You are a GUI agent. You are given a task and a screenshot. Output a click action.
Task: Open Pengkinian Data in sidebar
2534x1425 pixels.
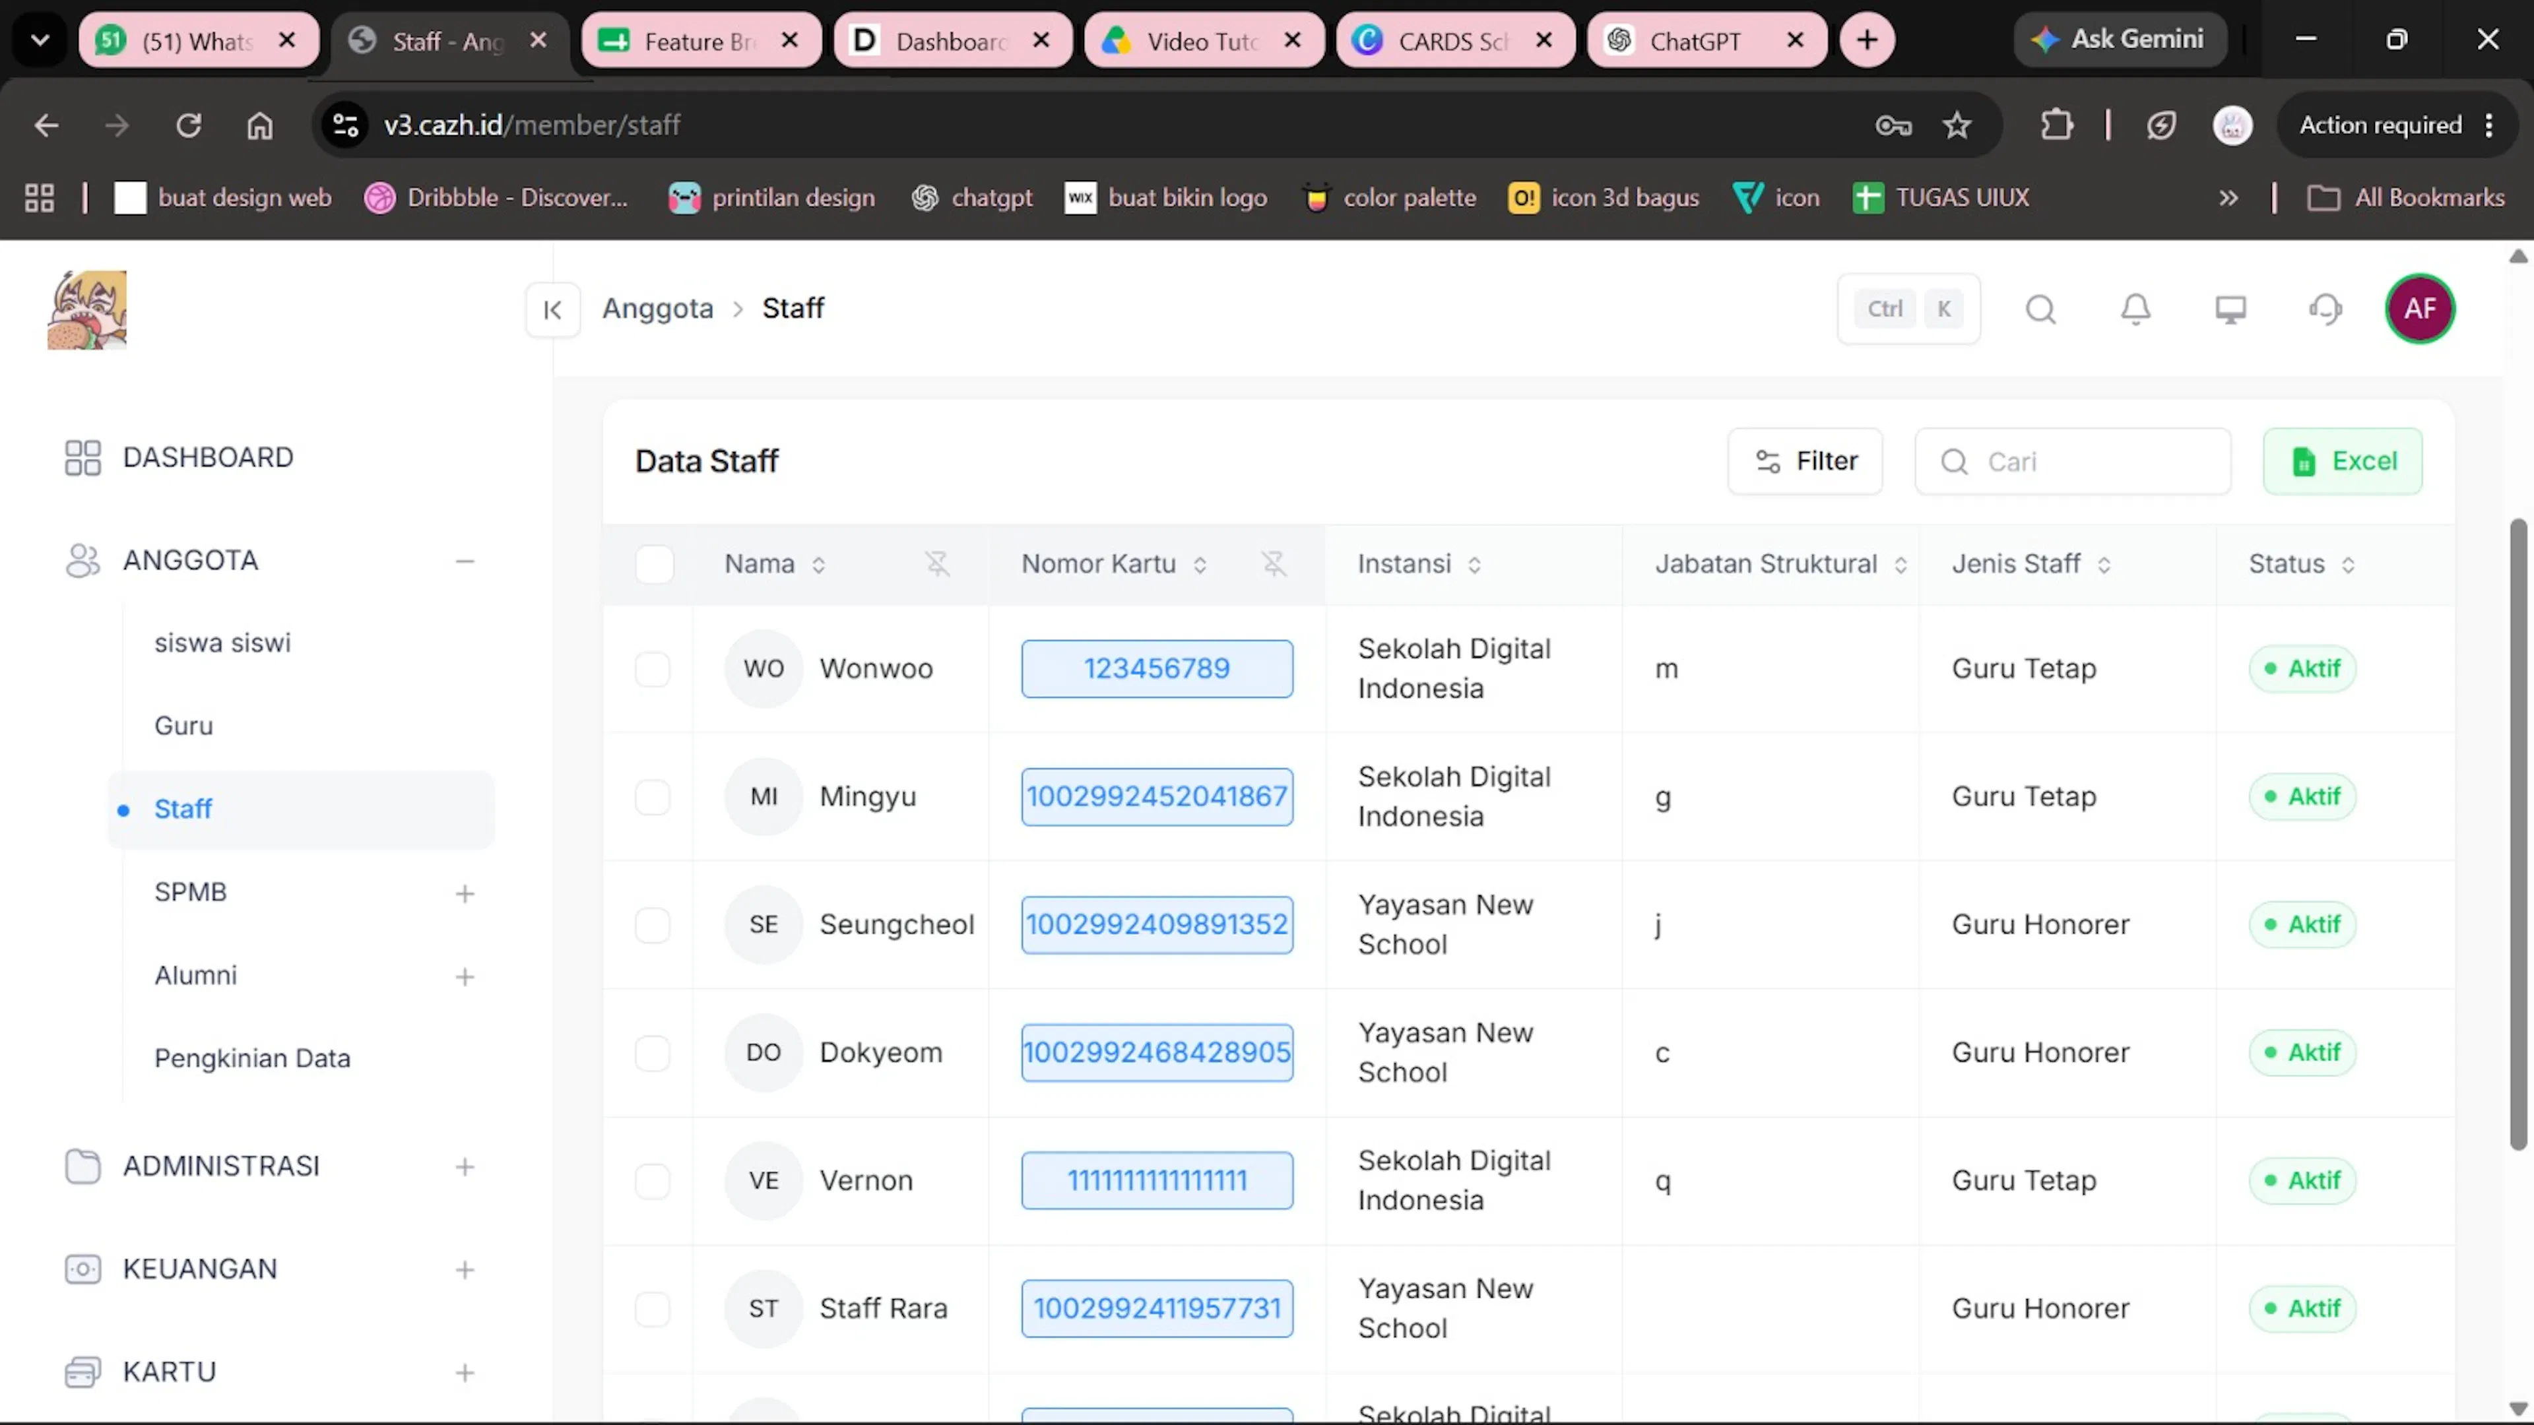tap(252, 1058)
